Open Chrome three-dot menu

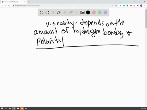point(145,5)
